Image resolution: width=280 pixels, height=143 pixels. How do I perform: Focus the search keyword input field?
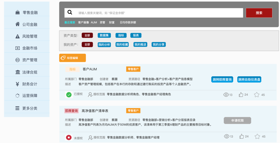pyautogui.click(x=154, y=13)
